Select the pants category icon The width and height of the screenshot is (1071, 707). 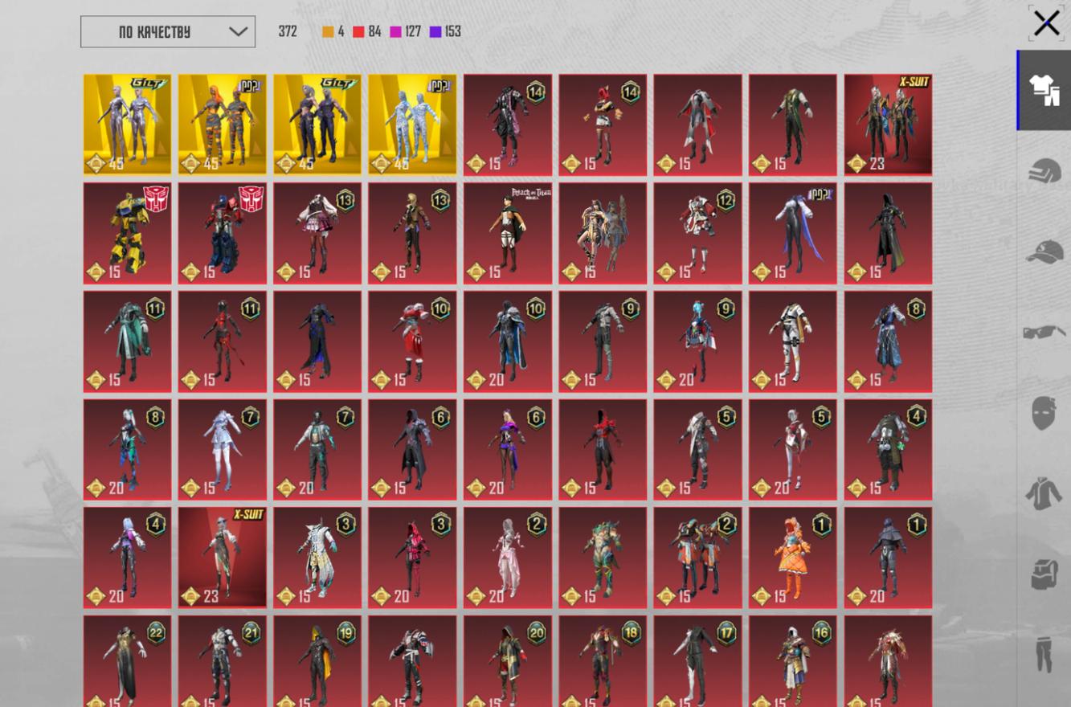point(1044,654)
